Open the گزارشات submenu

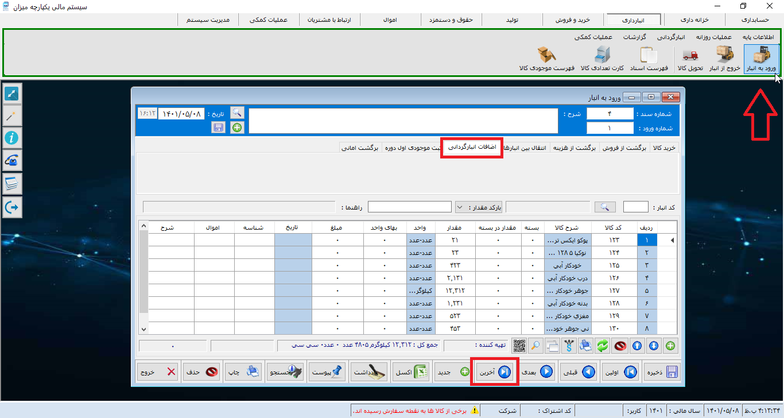coord(635,37)
